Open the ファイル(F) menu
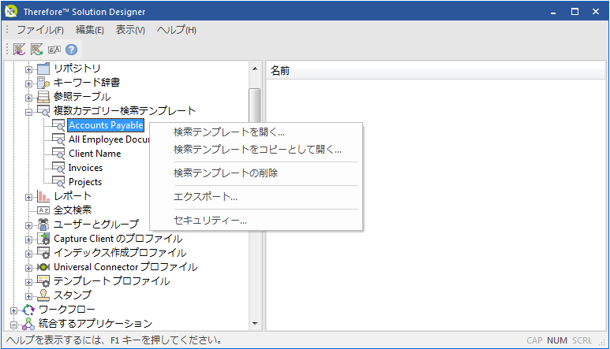610x349 pixels. click(x=40, y=30)
